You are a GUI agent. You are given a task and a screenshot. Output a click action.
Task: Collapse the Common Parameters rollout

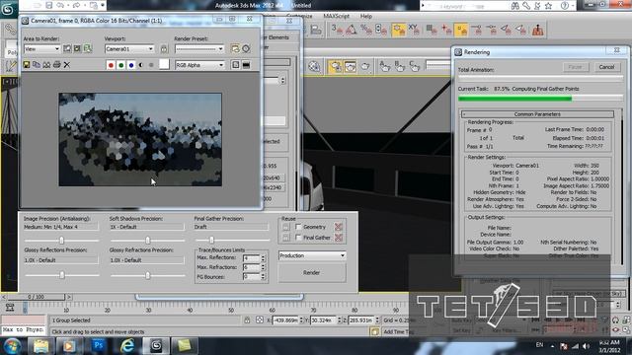(x=537, y=114)
